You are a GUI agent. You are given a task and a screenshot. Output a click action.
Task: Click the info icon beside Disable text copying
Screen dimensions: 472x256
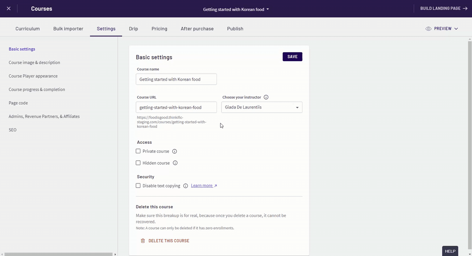pyautogui.click(x=186, y=186)
